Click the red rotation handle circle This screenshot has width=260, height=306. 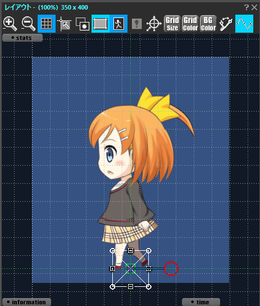171,269
